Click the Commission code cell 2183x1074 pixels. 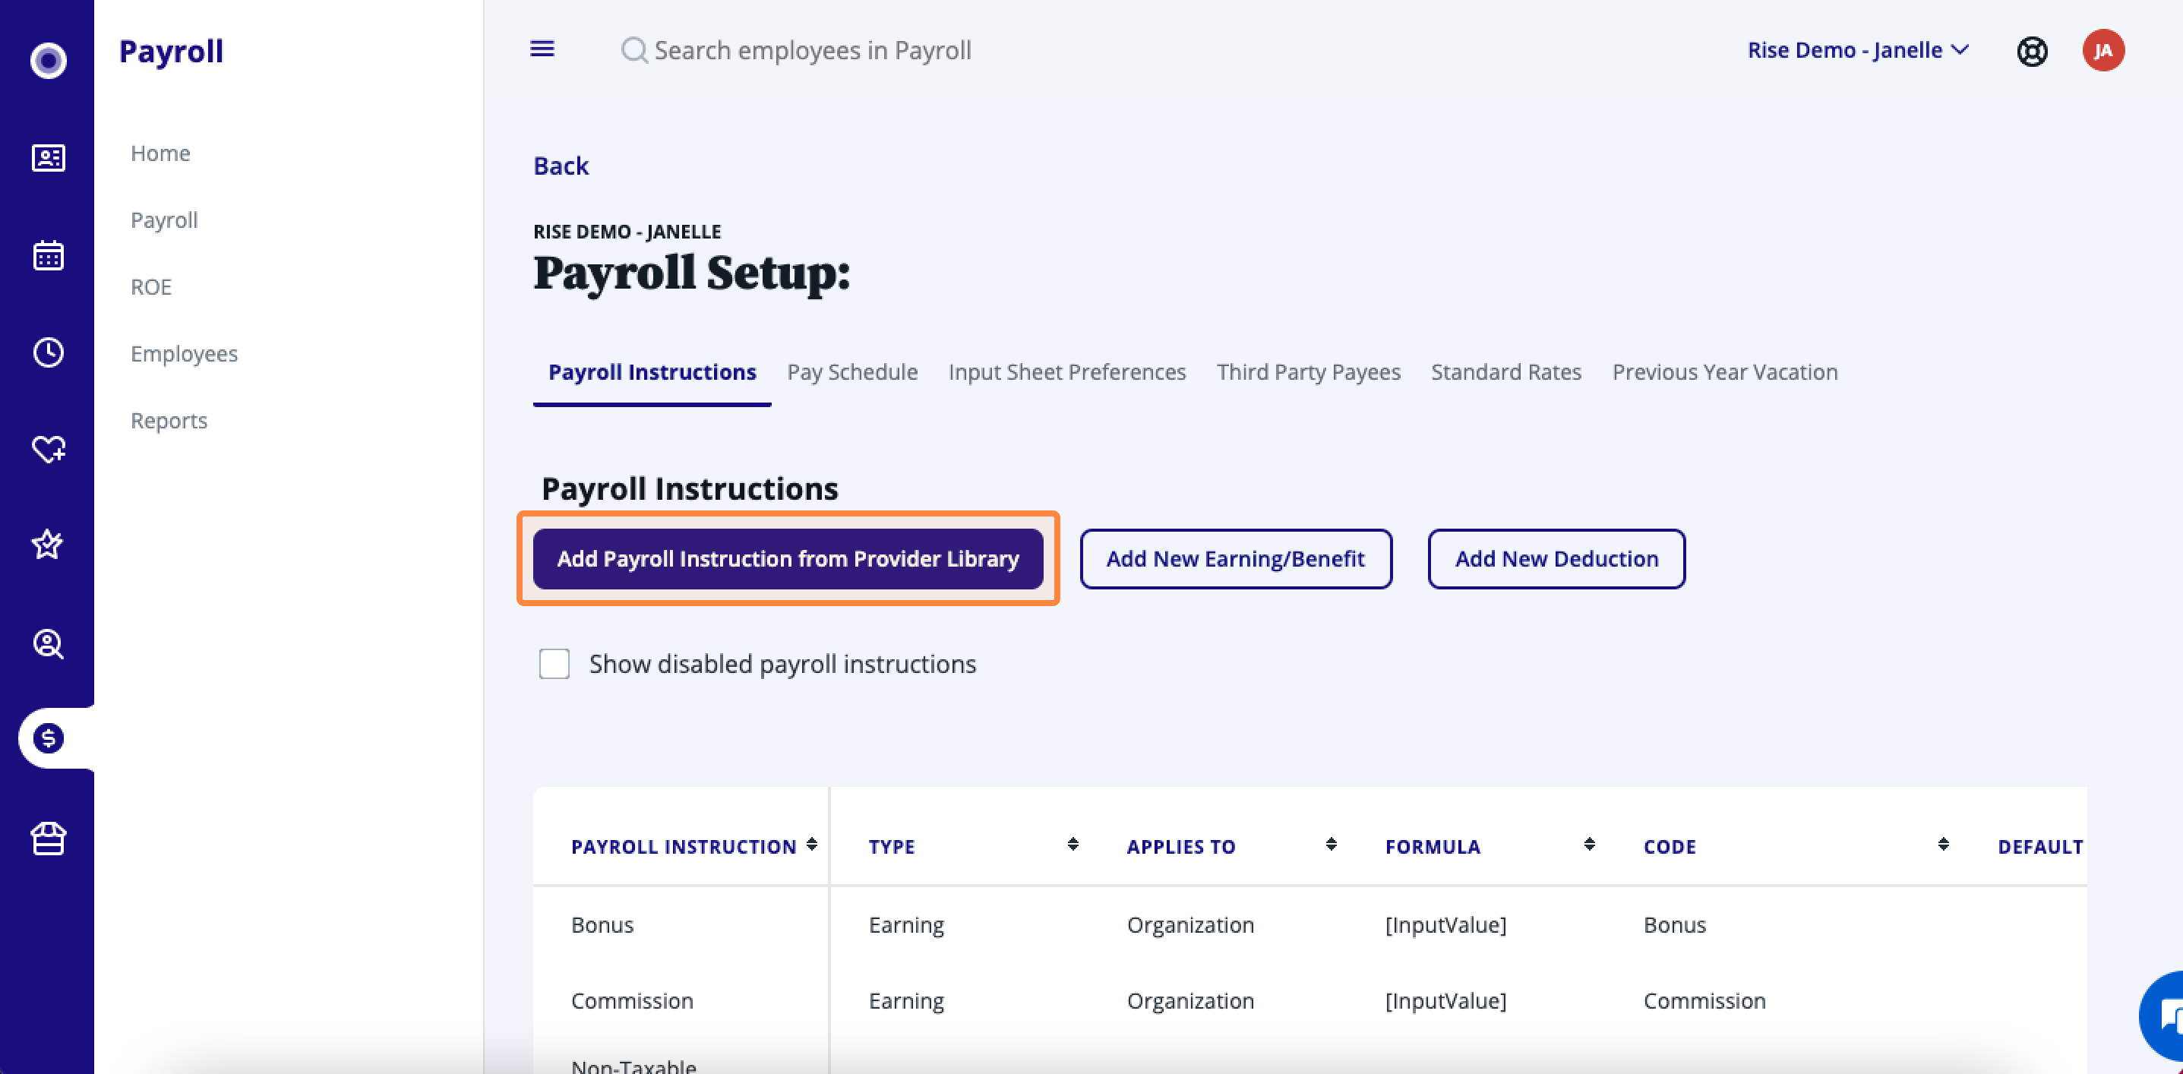[x=1704, y=1001]
